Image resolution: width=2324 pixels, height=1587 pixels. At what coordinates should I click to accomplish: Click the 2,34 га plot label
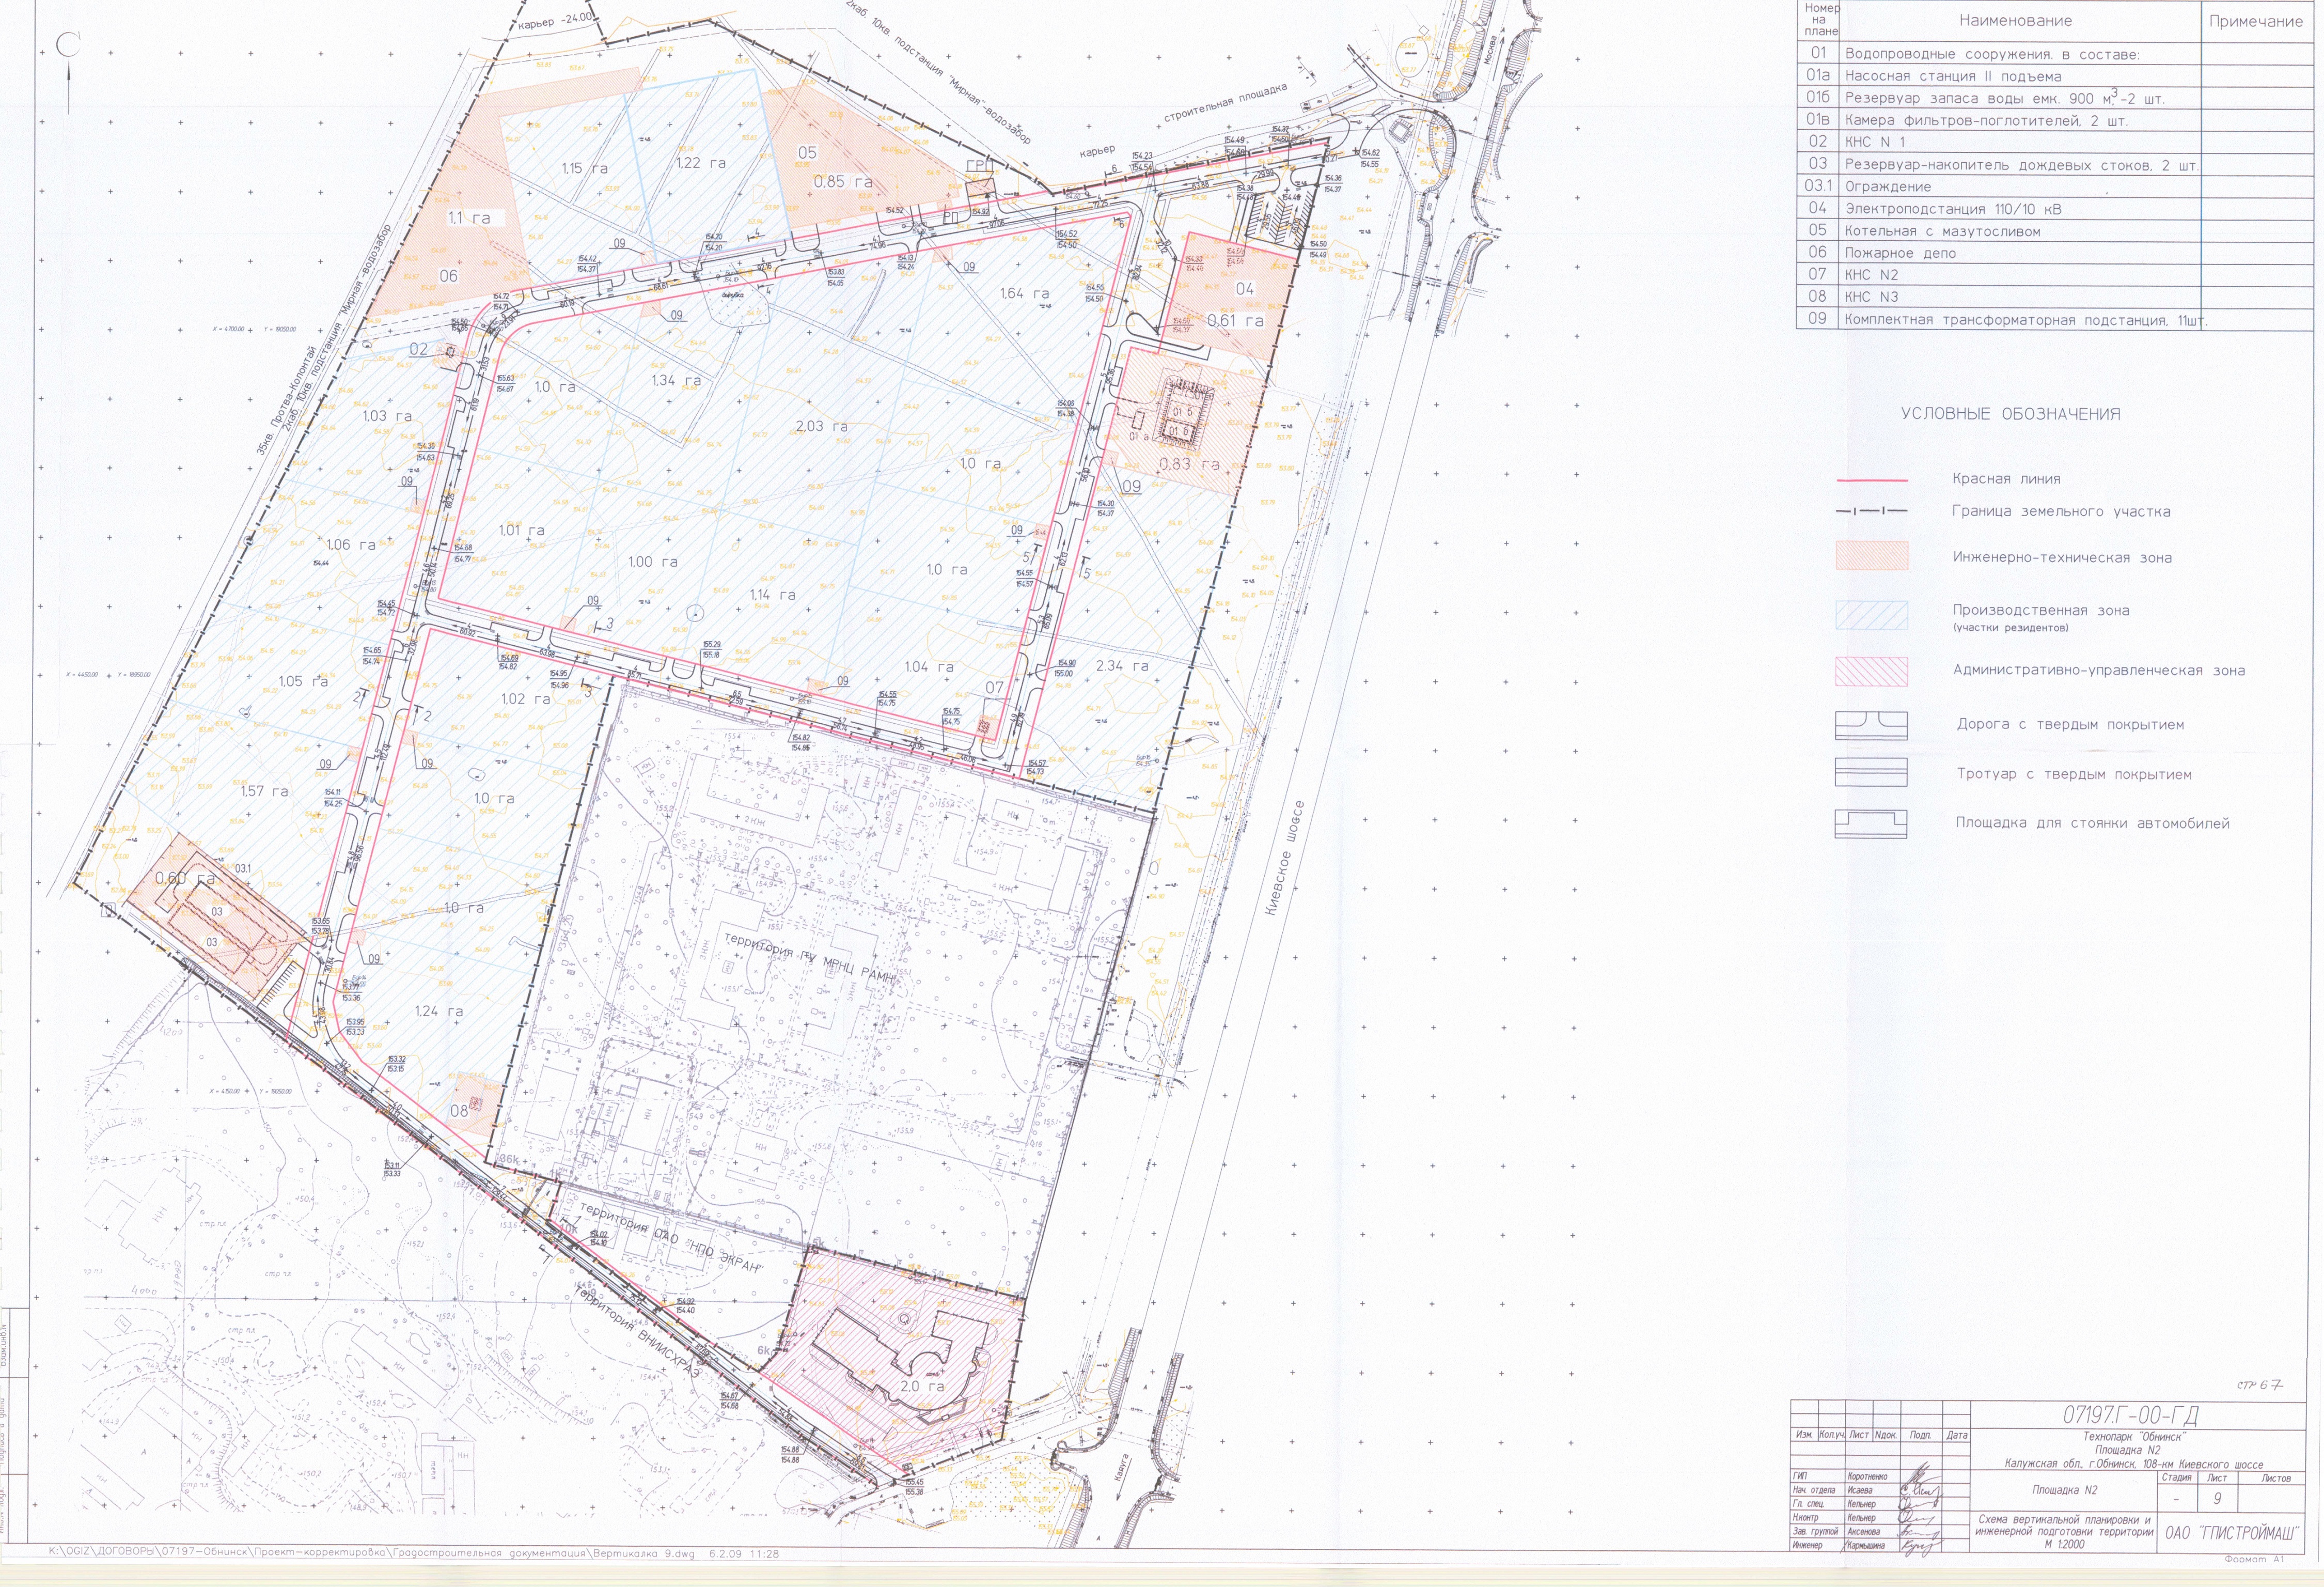[1121, 666]
